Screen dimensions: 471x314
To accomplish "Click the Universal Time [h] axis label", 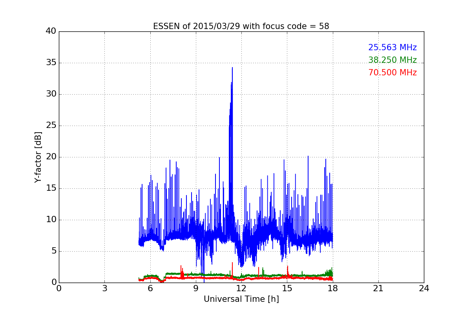I will pos(241,299).
